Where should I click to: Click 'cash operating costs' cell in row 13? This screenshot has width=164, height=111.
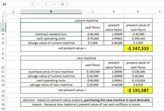click(51, 80)
